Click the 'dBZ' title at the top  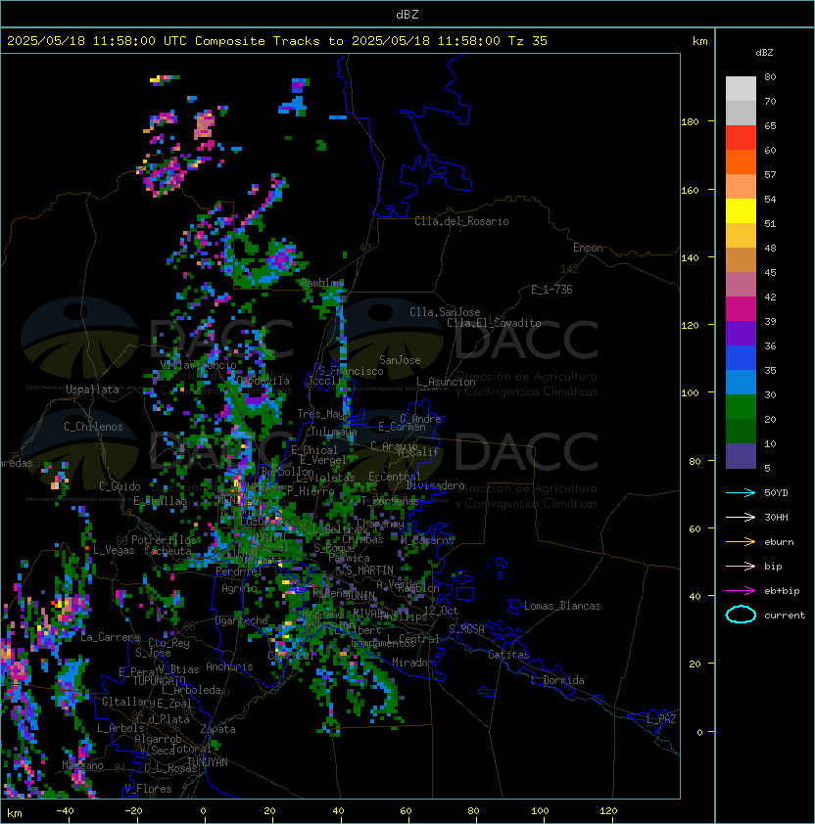pyautogui.click(x=407, y=14)
